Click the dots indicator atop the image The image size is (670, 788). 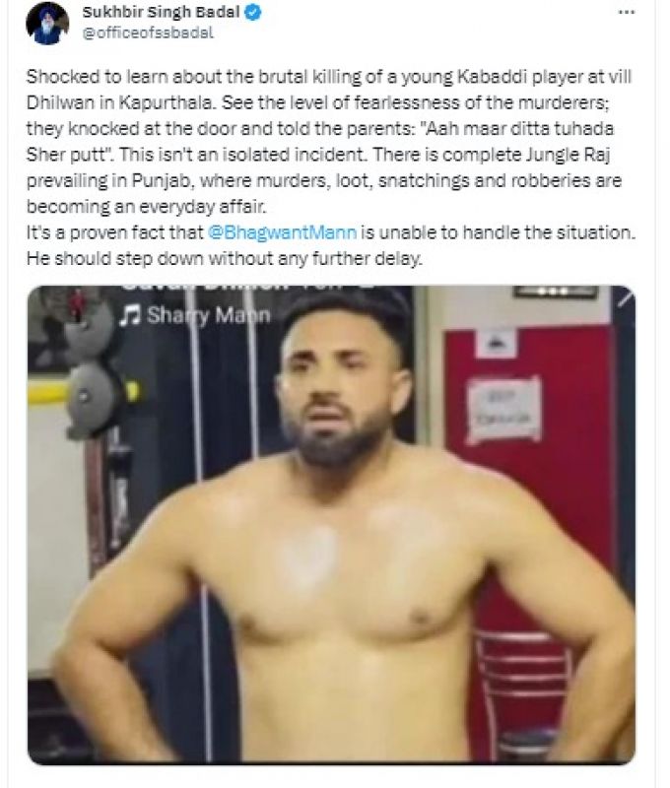point(556,291)
